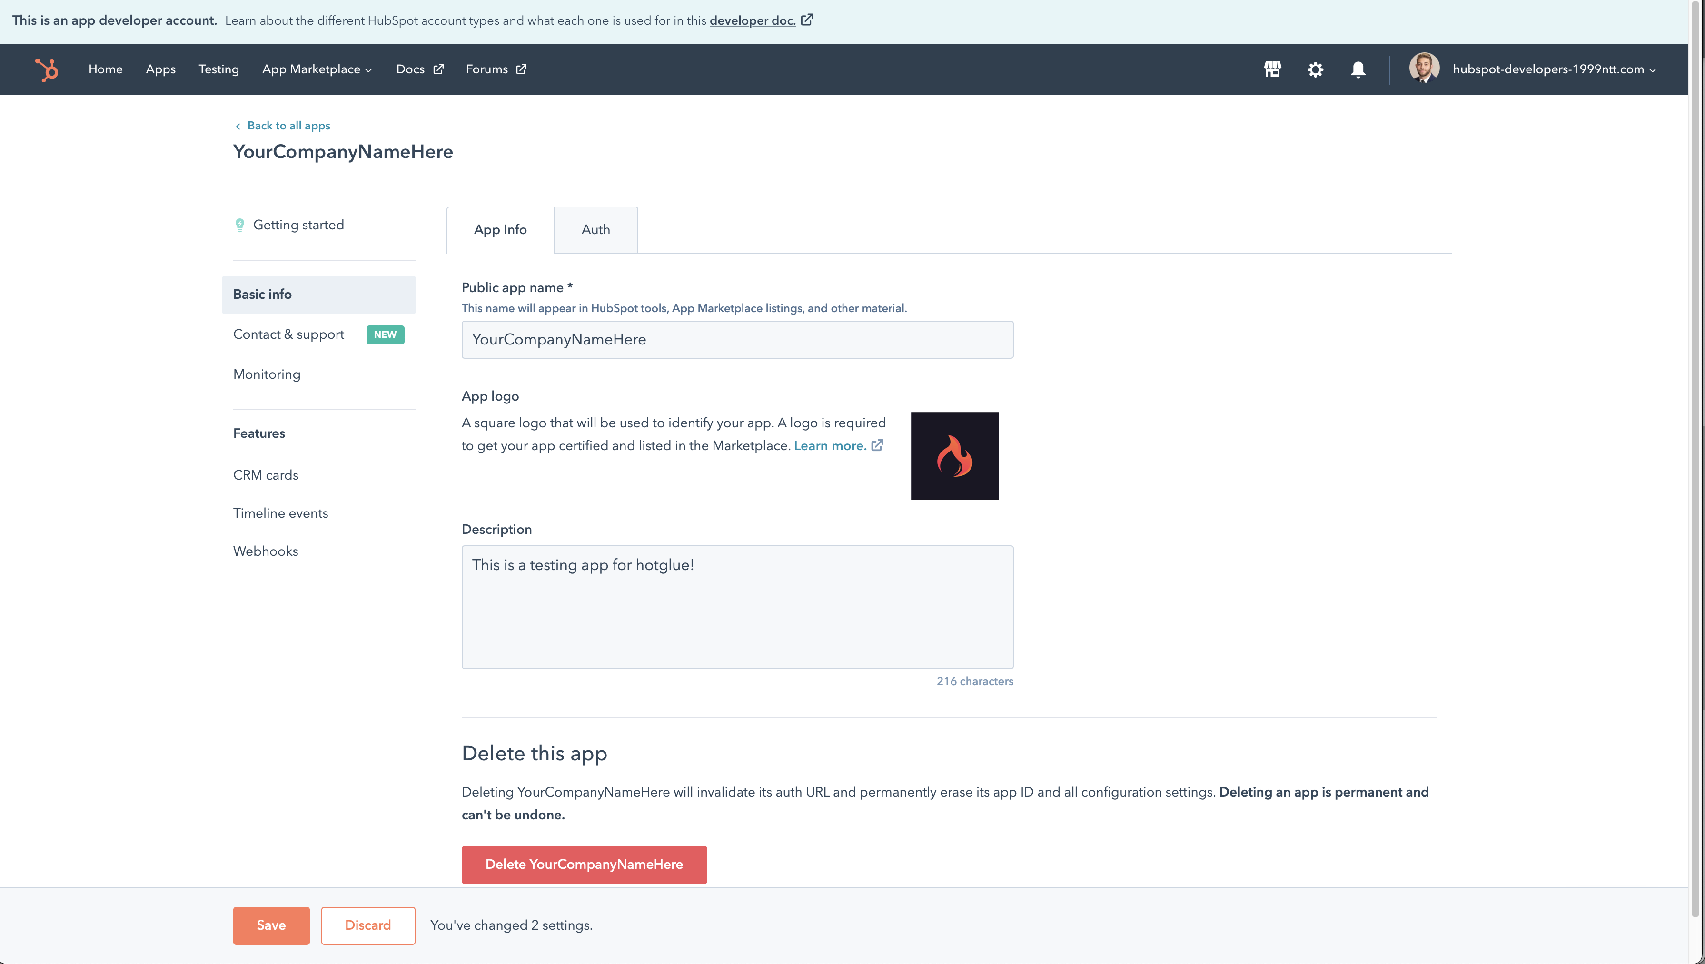Image resolution: width=1705 pixels, height=964 pixels.
Task: Click the Public app name input field
Action: (x=737, y=340)
